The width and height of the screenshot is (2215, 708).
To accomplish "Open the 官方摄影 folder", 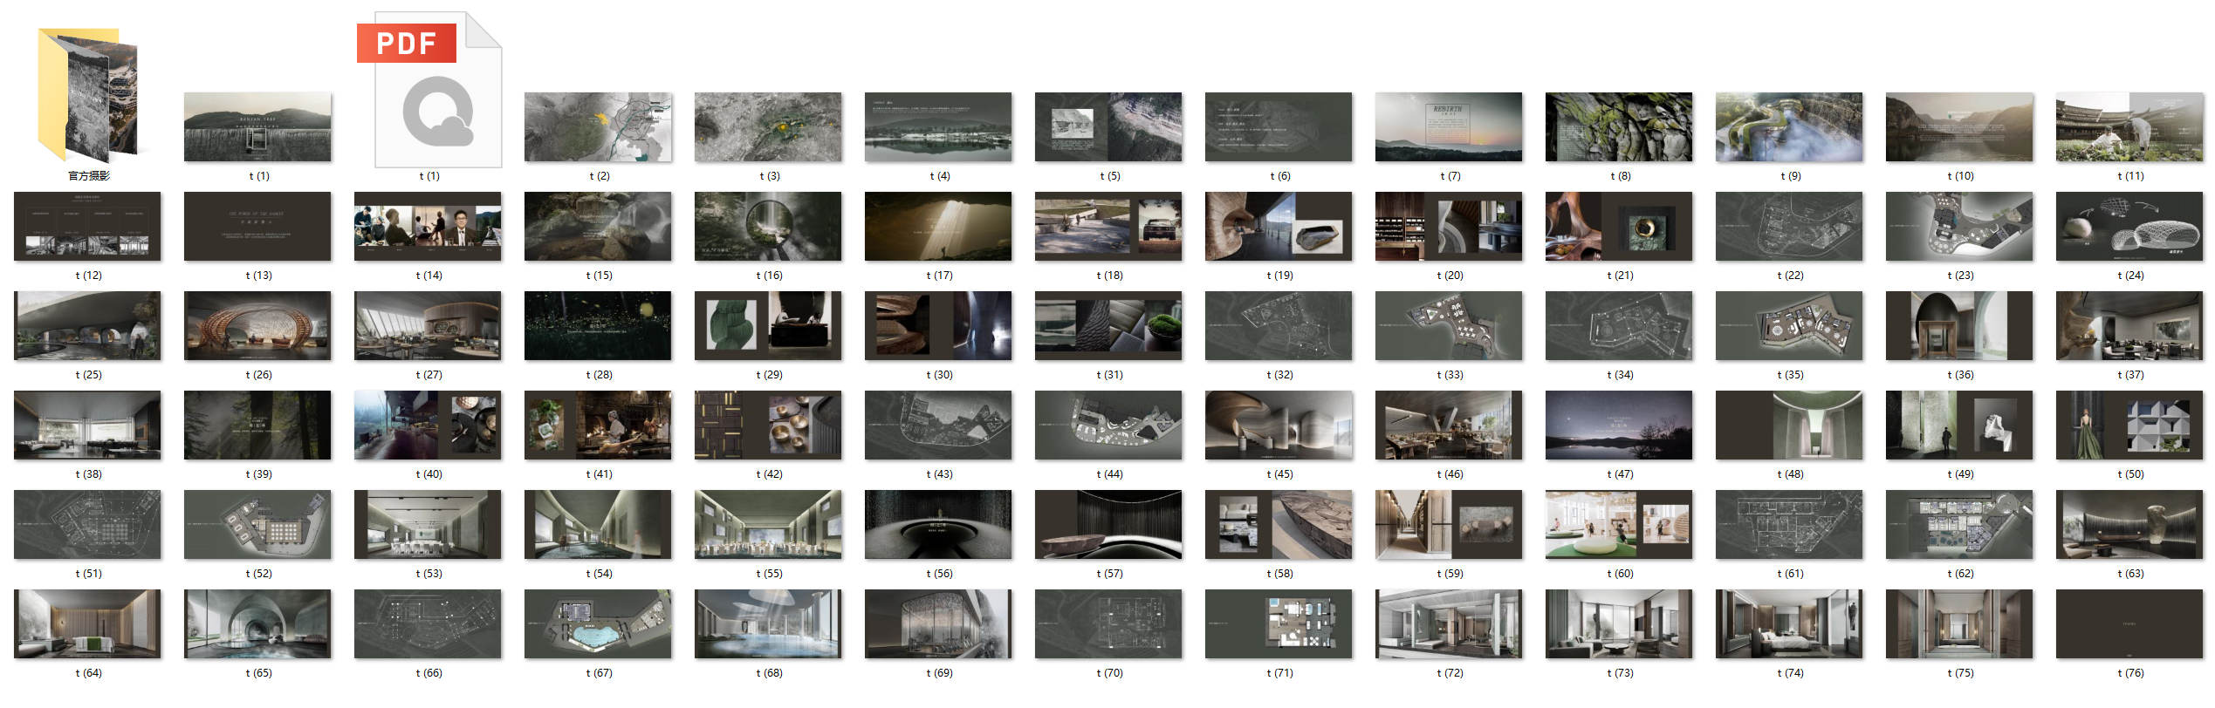I will tap(87, 96).
